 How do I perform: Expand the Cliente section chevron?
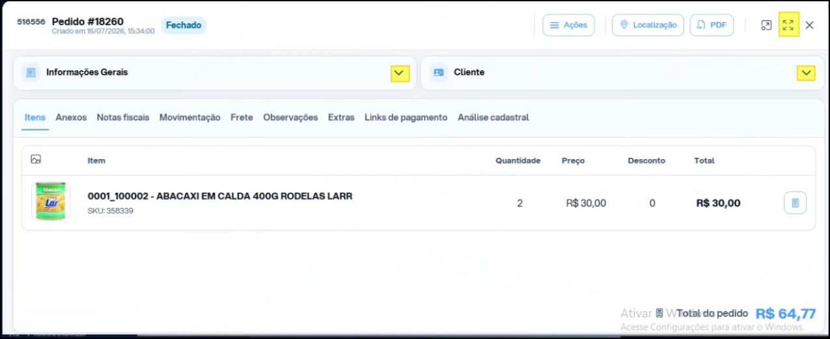coord(807,73)
